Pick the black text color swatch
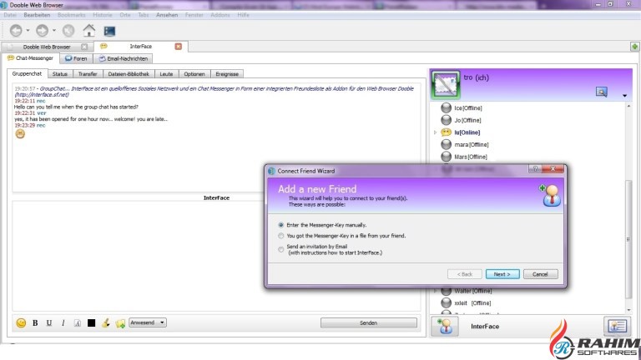Viewport: 641px width, 360px height. 92,322
